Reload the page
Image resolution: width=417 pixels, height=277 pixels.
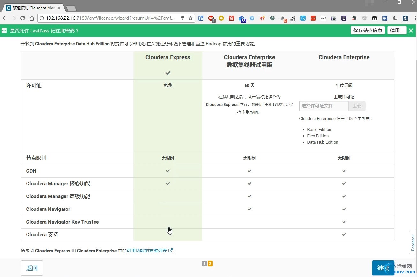point(23,18)
